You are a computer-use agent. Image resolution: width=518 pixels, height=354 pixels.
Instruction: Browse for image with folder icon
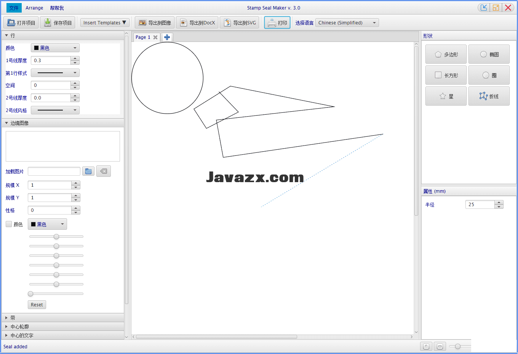click(x=88, y=171)
